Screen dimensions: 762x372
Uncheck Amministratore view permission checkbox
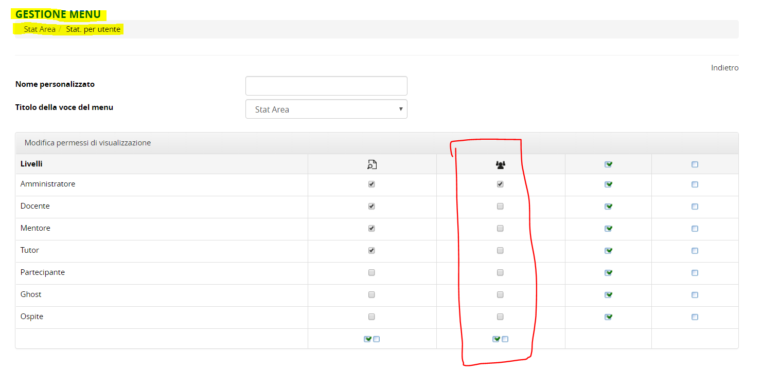click(371, 184)
